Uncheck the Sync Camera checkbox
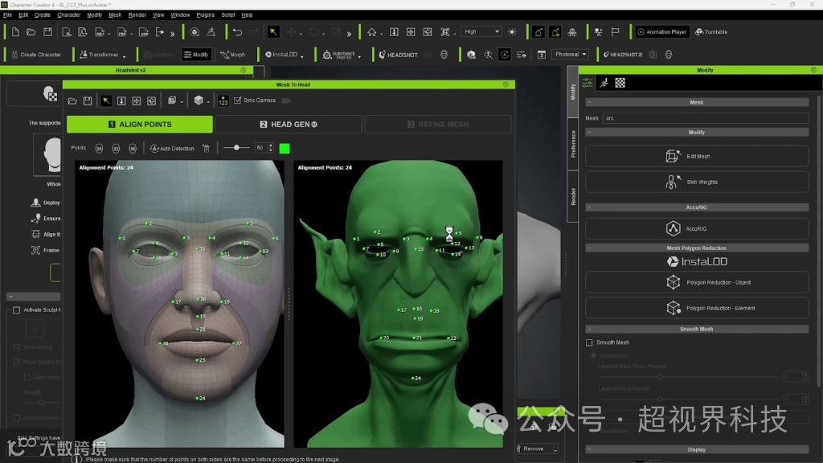The image size is (823, 463). pos(238,100)
